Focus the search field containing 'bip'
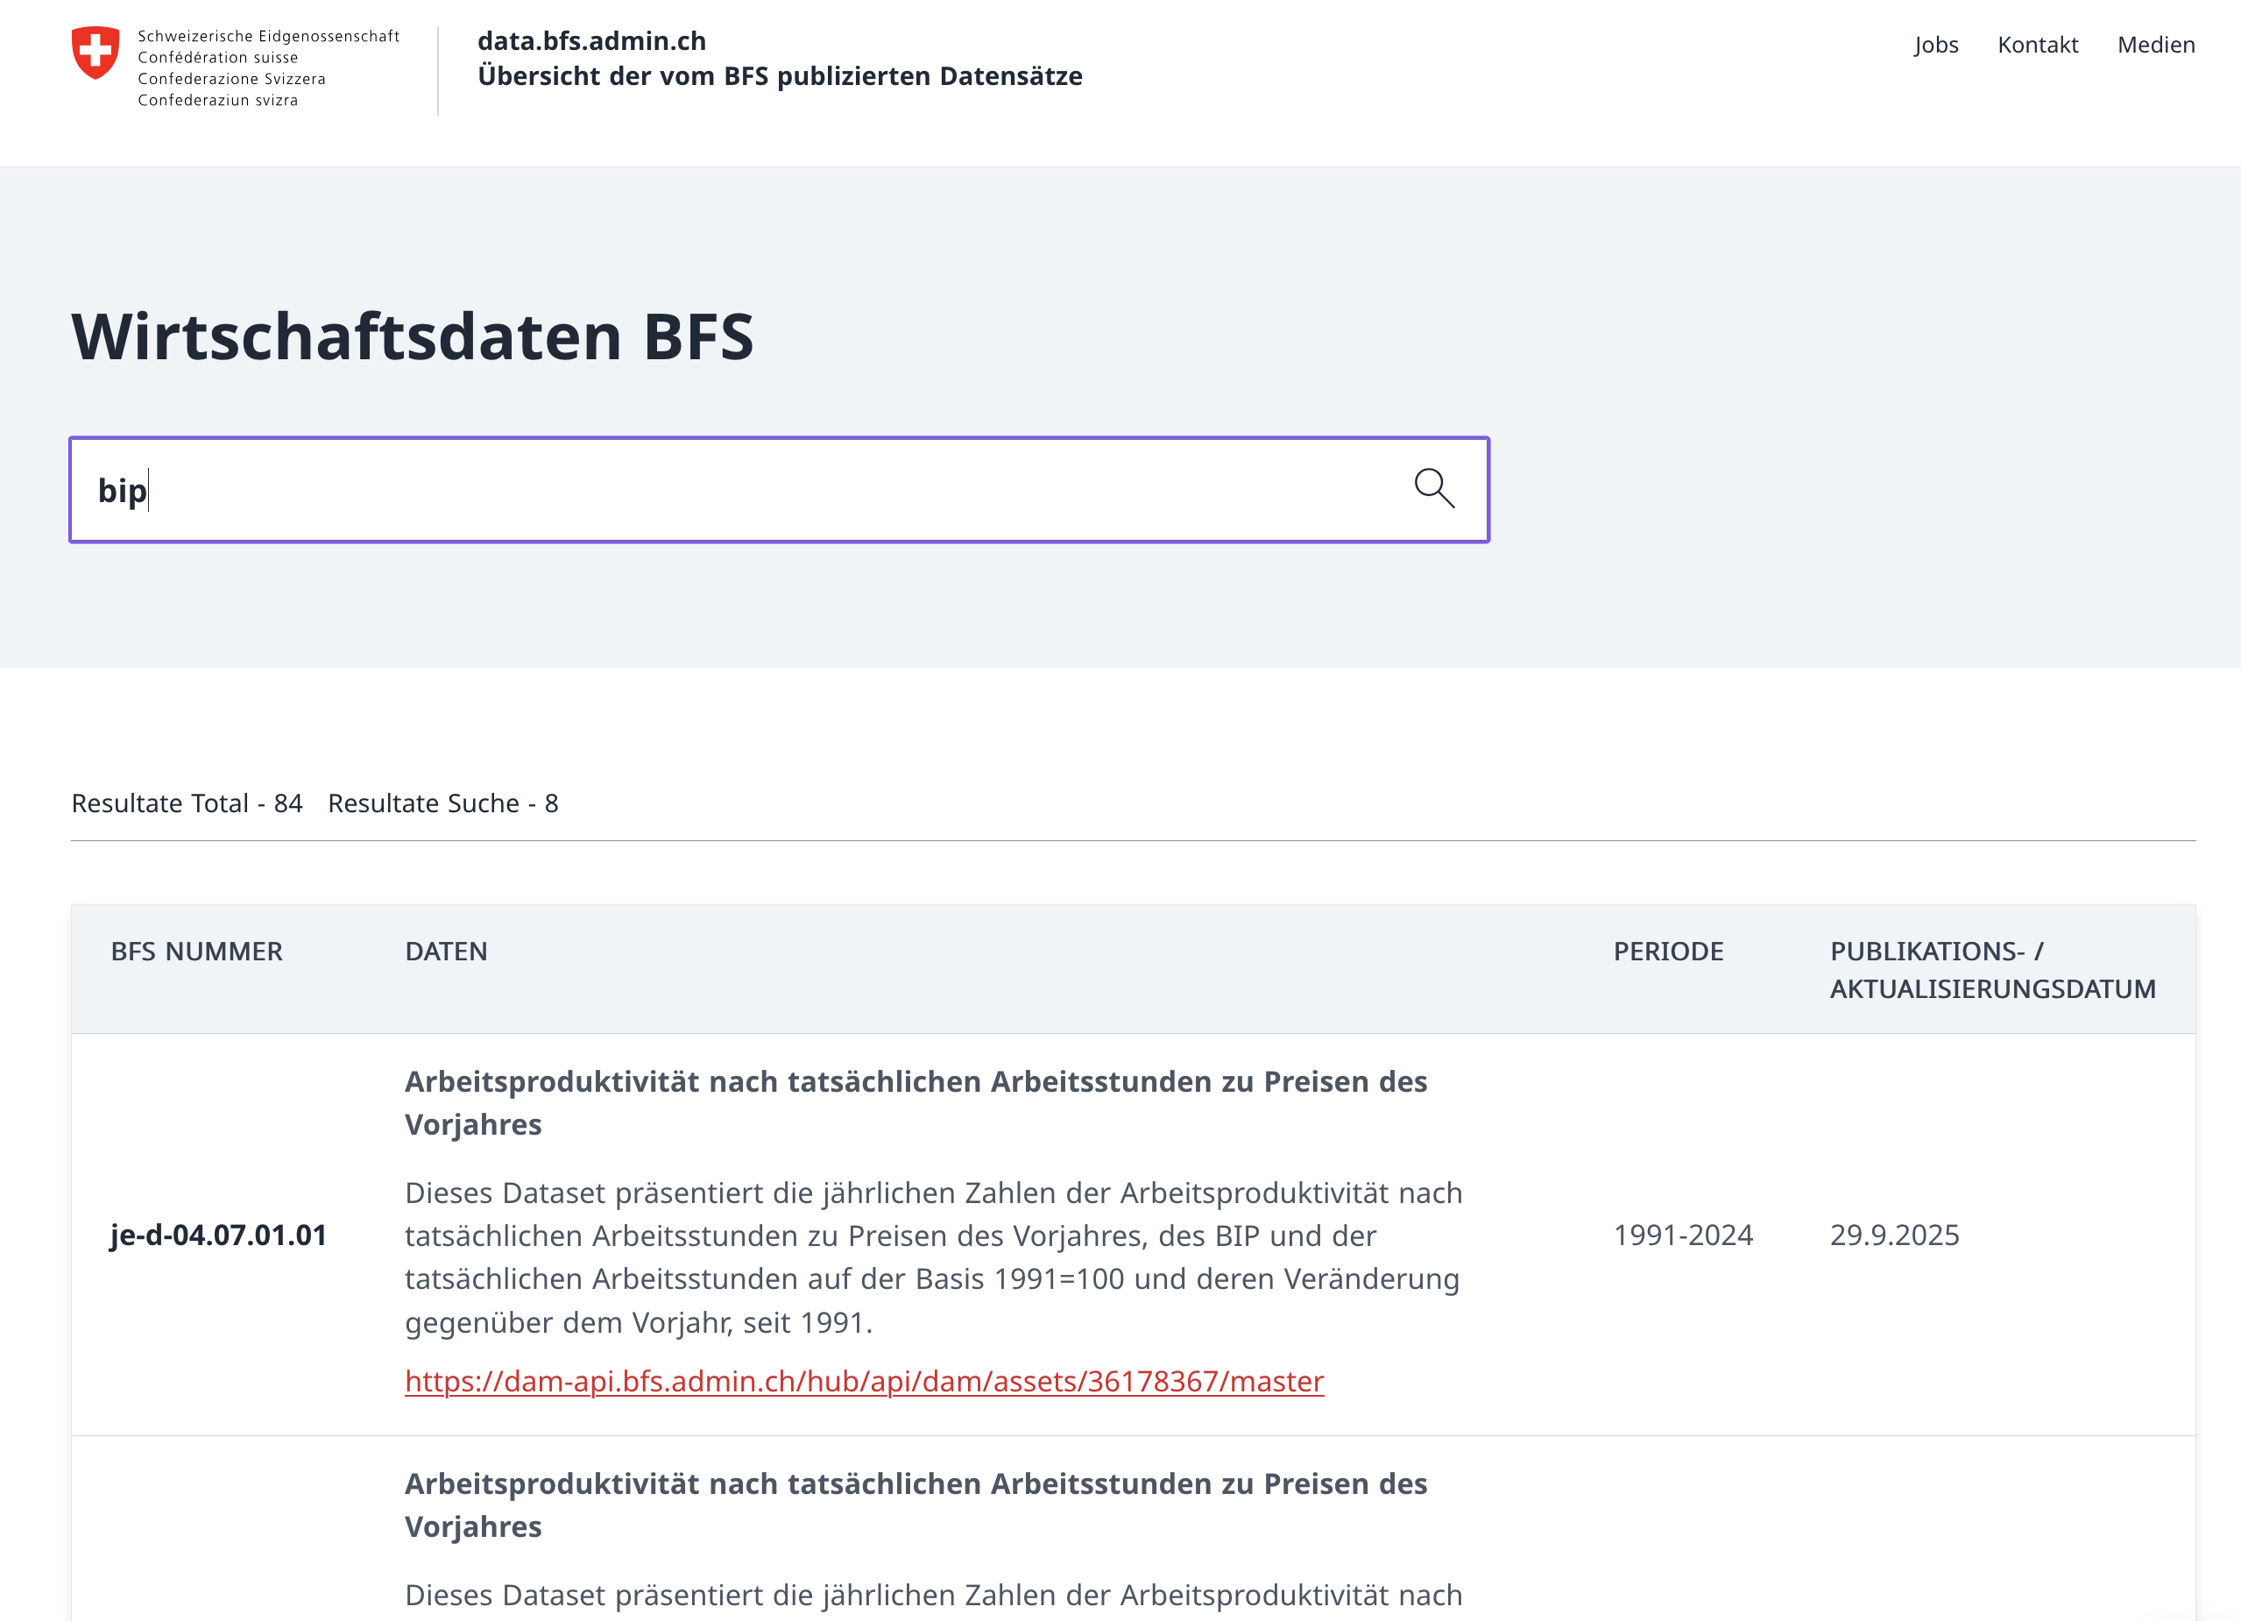2241x1621 pixels. point(732,491)
